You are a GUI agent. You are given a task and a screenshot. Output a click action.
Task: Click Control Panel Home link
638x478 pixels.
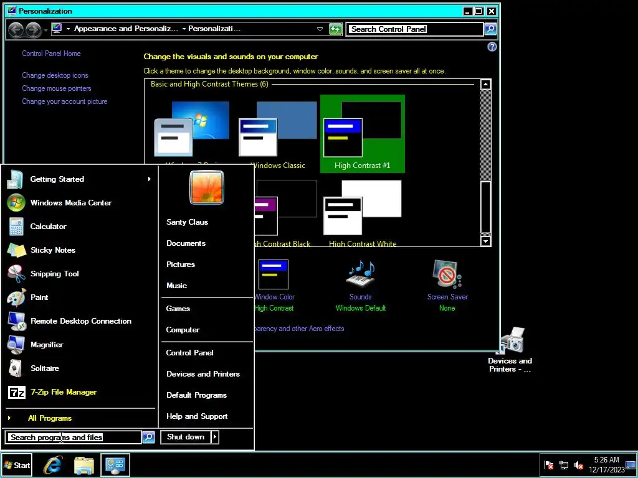tap(51, 54)
